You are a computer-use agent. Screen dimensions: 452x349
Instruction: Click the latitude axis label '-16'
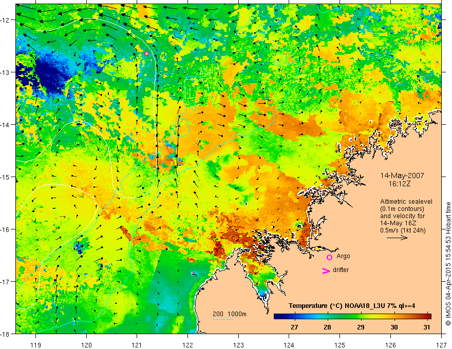coord(5,229)
